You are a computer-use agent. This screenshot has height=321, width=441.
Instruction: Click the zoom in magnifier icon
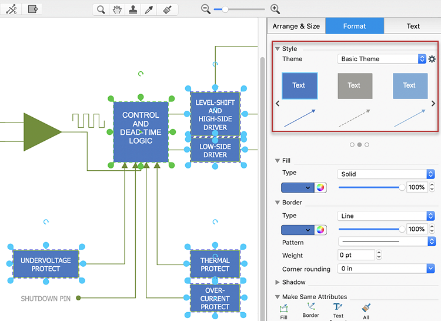coord(275,9)
